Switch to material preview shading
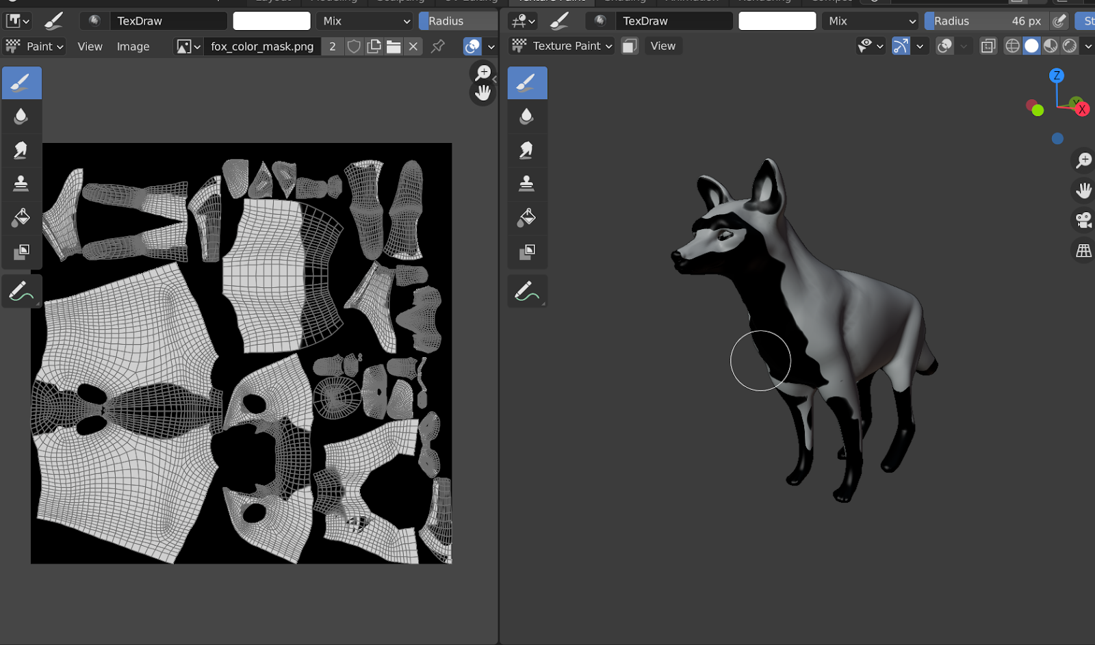The height and width of the screenshot is (645, 1095). click(1051, 46)
